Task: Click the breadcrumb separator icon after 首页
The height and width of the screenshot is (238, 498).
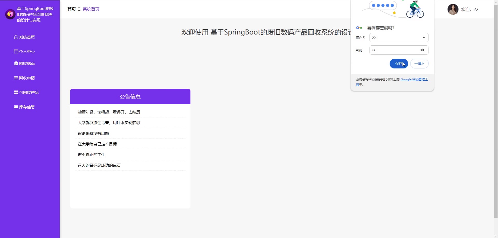Action: [x=79, y=9]
